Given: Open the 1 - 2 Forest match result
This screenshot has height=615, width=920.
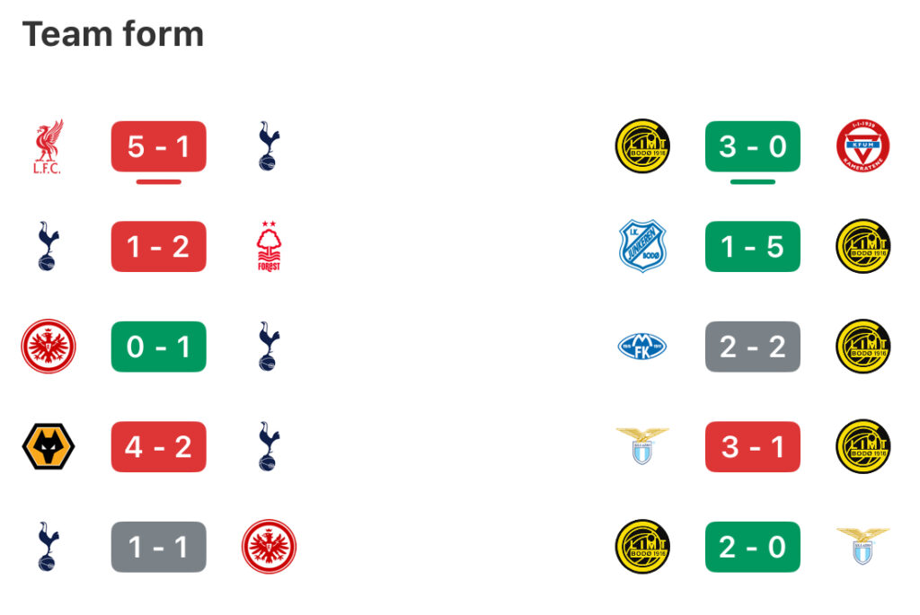Looking at the screenshot, I should tap(158, 246).
